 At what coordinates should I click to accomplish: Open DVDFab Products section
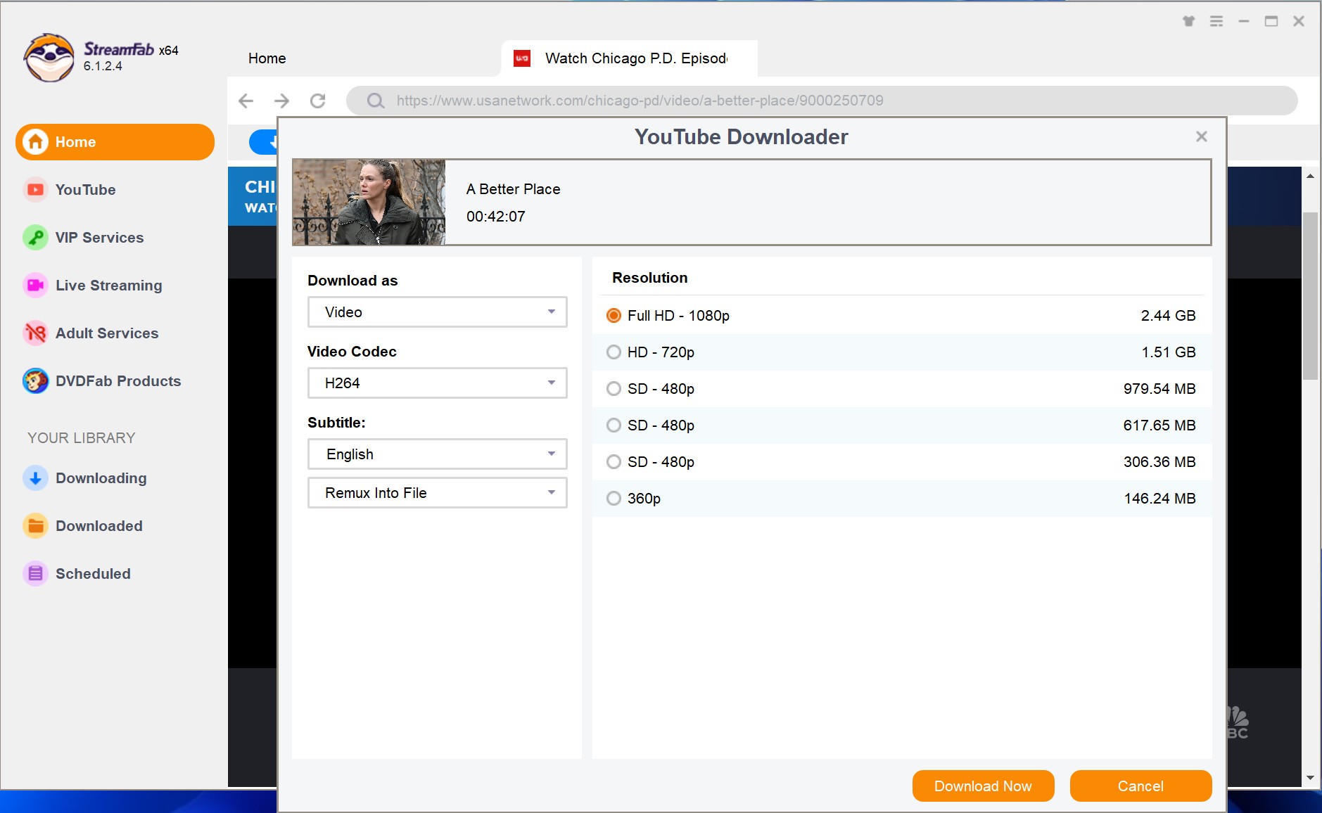(x=118, y=381)
